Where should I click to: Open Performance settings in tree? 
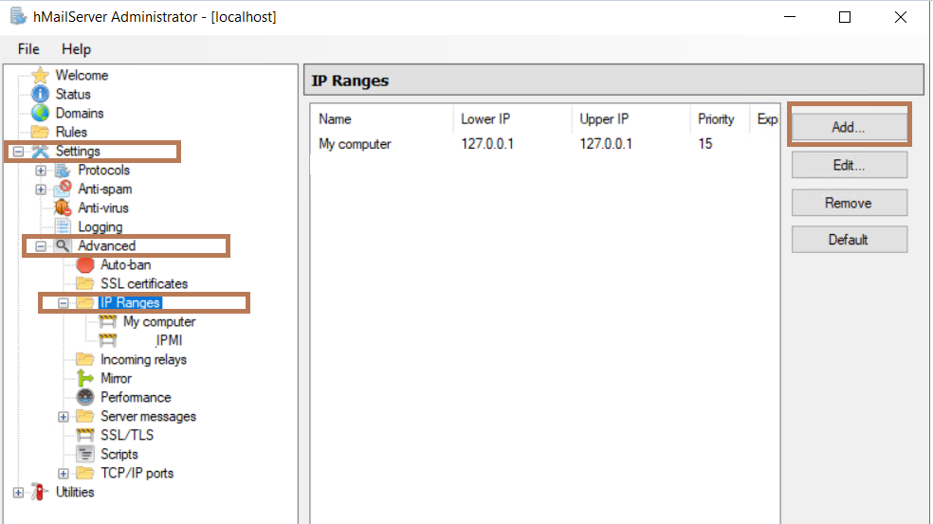[x=136, y=397]
